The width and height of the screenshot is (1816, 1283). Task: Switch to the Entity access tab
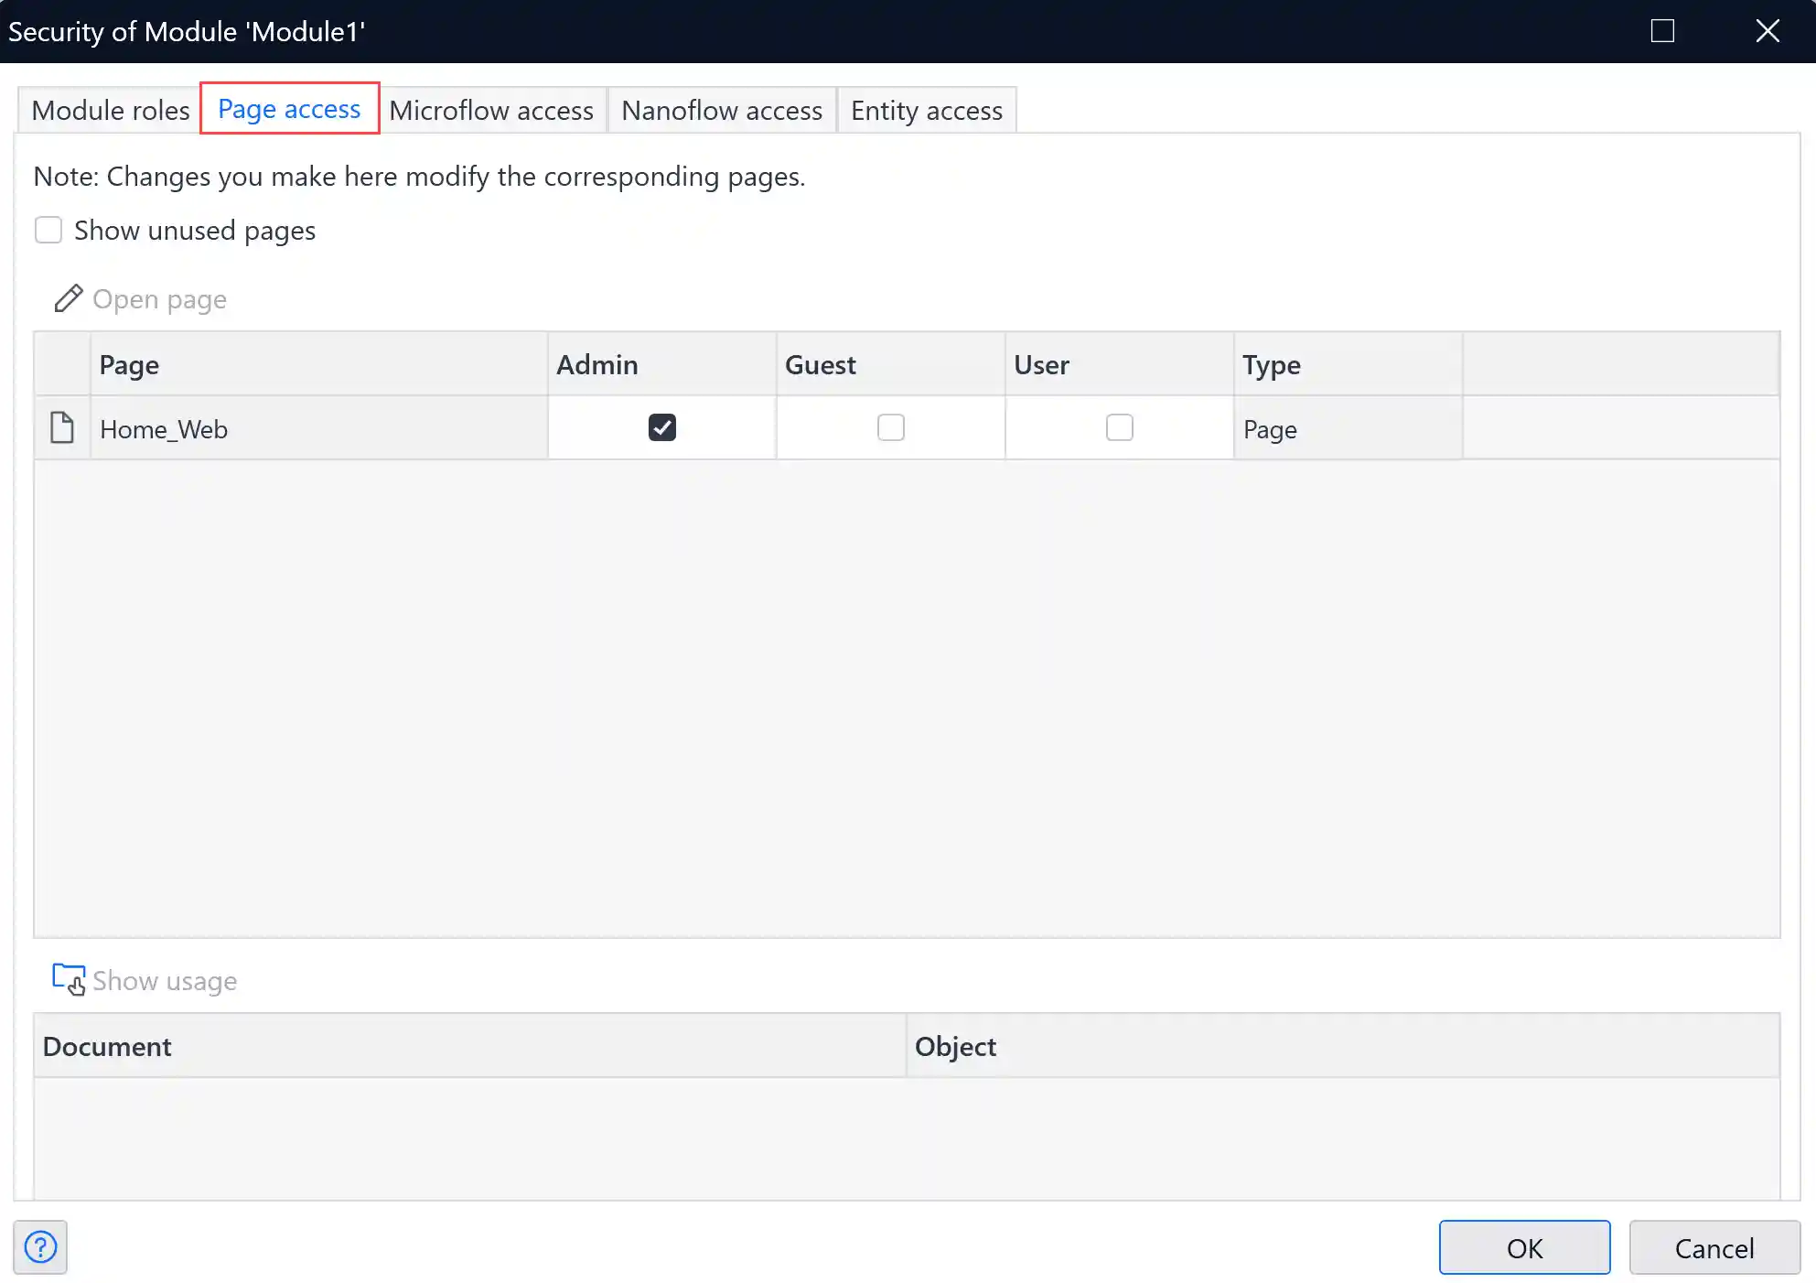pos(926,109)
